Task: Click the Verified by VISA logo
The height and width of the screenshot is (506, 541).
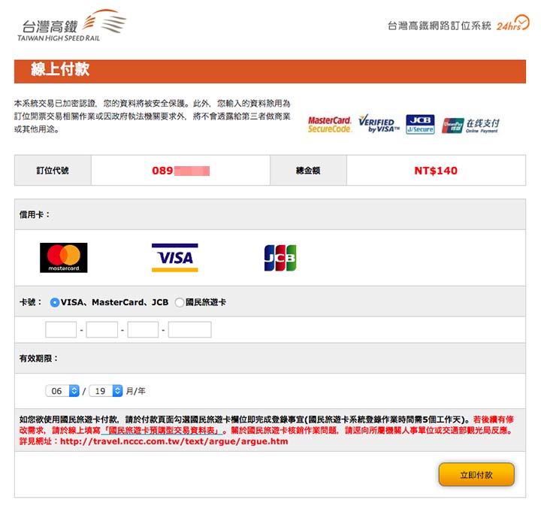Action: point(379,124)
